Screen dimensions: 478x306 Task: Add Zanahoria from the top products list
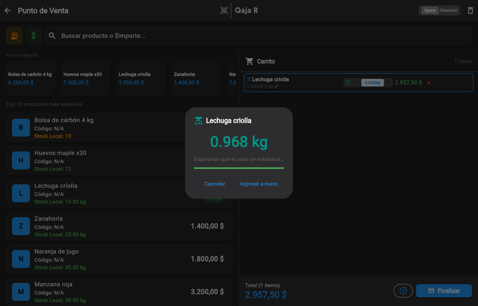(x=119, y=226)
